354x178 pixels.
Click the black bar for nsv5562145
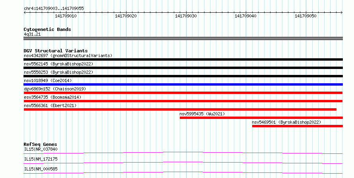click(183, 68)
